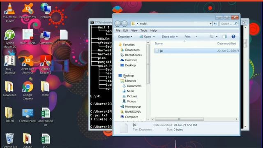263x148 pixels.
Task: Click the Explorer Back navigation button
Action: point(118,24)
